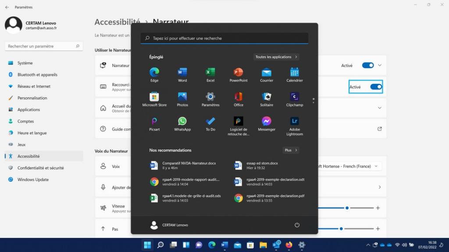Open Confidentialité et sécurité settings
Image resolution: width=449 pixels, height=252 pixels.
[x=44, y=168]
